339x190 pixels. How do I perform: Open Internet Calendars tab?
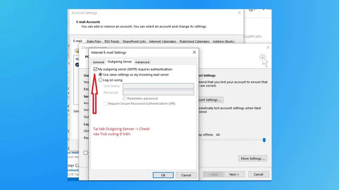(163, 41)
